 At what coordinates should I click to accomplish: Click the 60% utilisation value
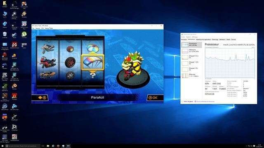pyautogui.click(x=207, y=83)
